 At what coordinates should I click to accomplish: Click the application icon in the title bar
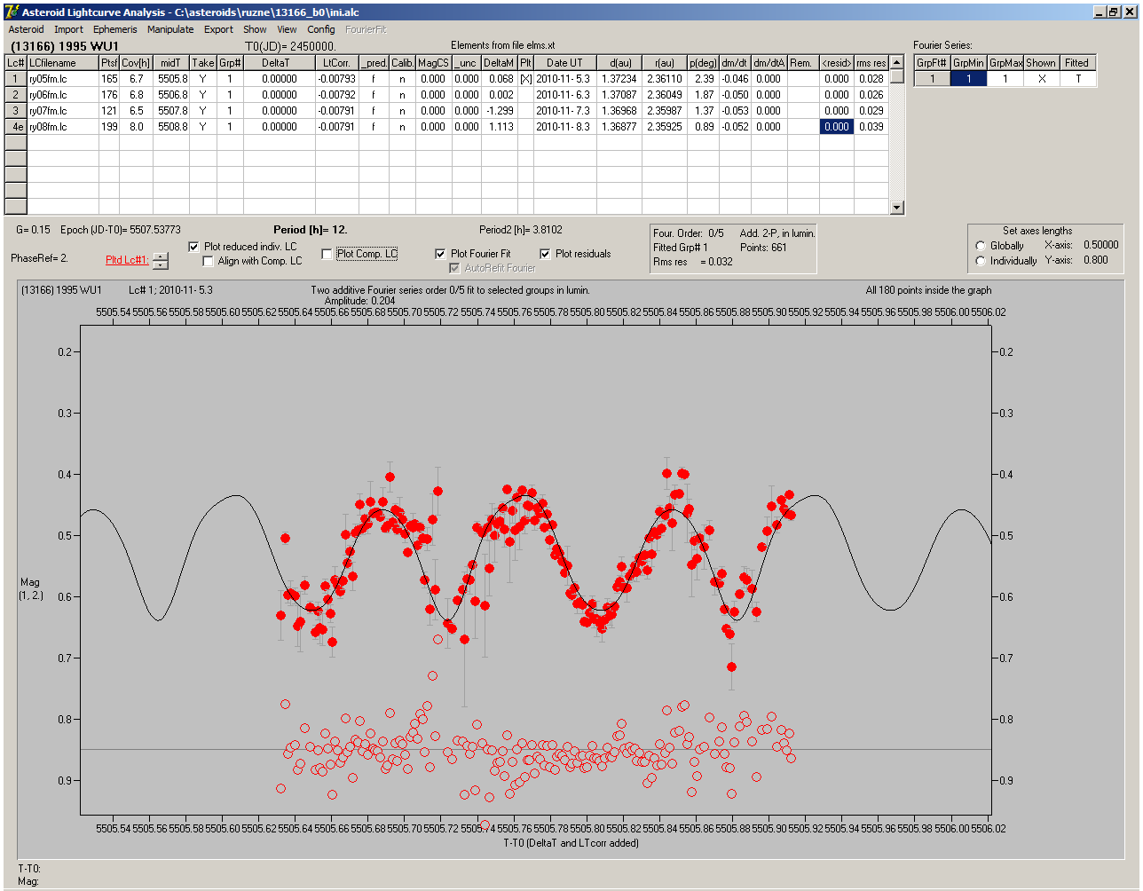pyautogui.click(x=12, y=12)
